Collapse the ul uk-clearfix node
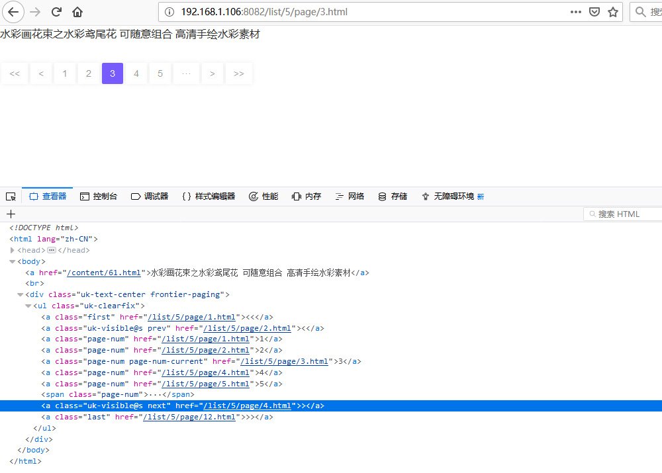662x473 pixels. tap(28, 306)
